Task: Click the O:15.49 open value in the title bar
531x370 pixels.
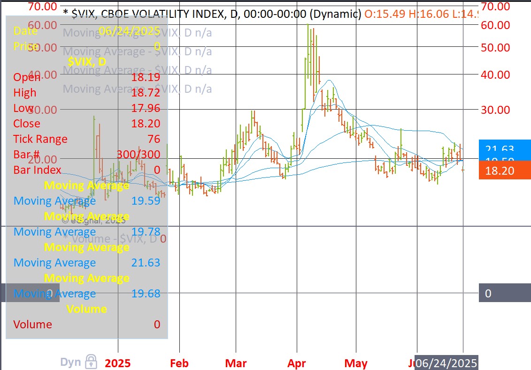Action: coord(385,14)
